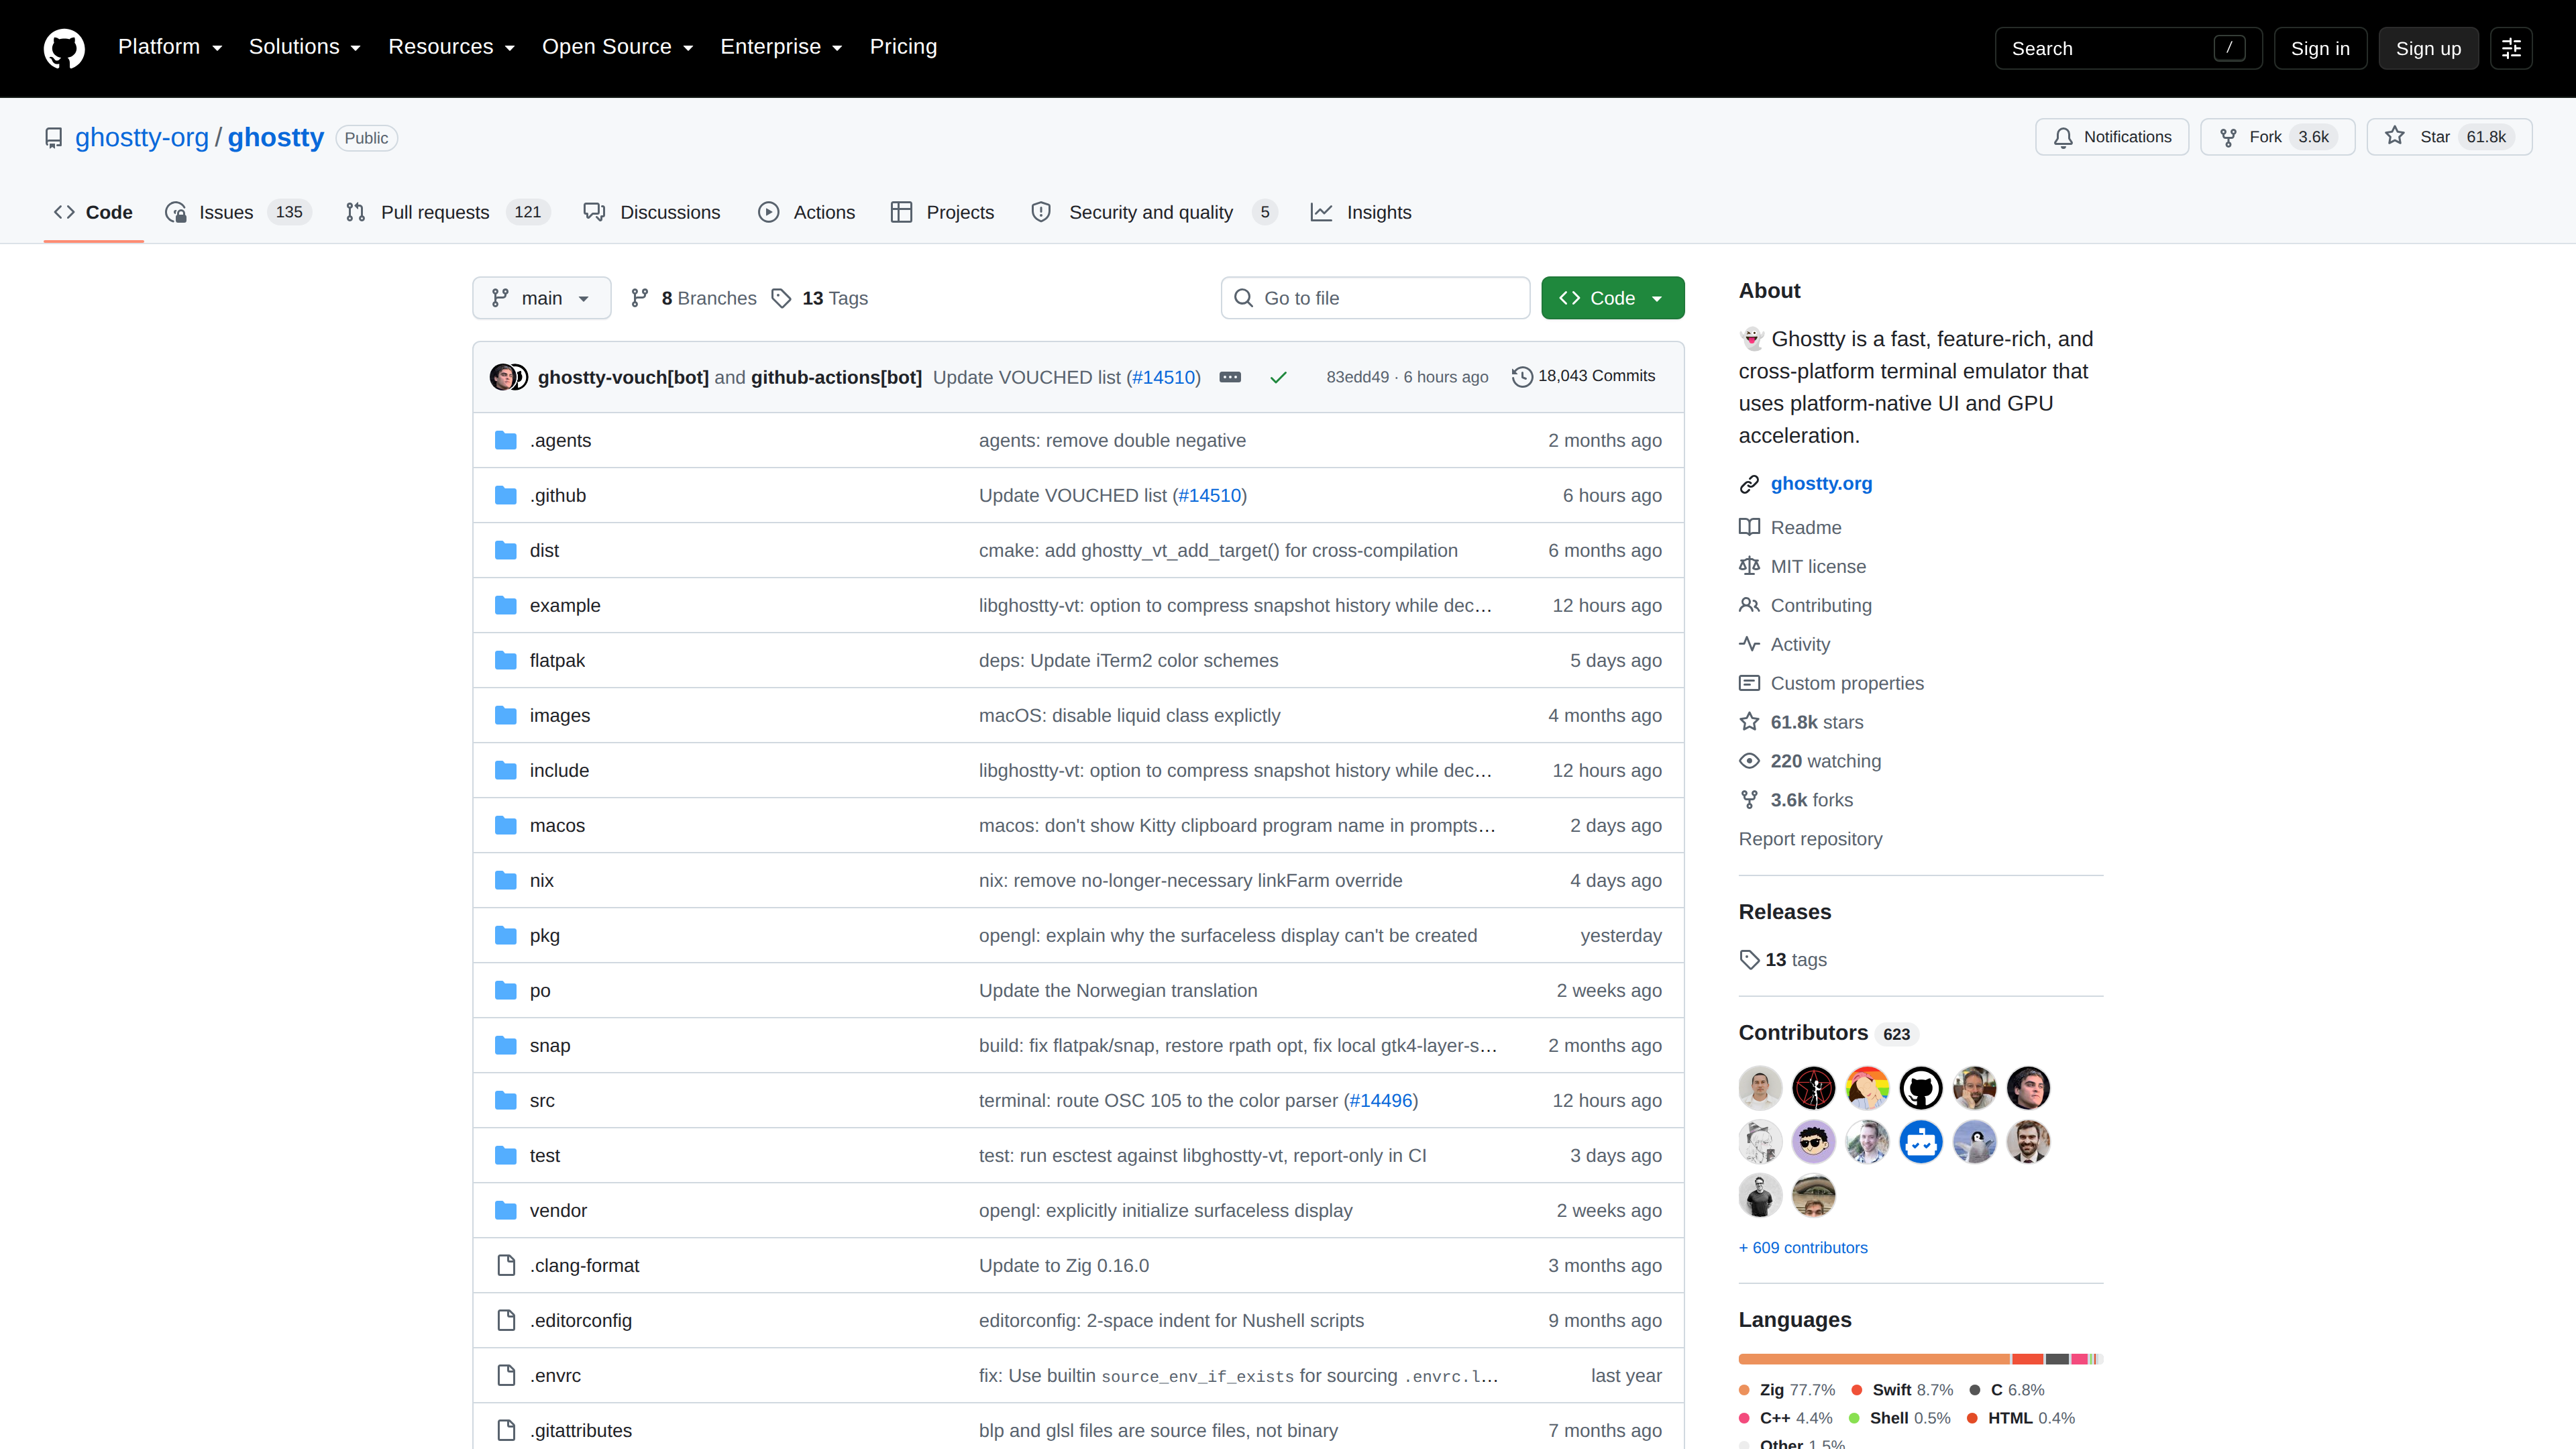Click the 13 Tags link near branches
This screenshot has height=1449, width=2576.
[820, 298]
